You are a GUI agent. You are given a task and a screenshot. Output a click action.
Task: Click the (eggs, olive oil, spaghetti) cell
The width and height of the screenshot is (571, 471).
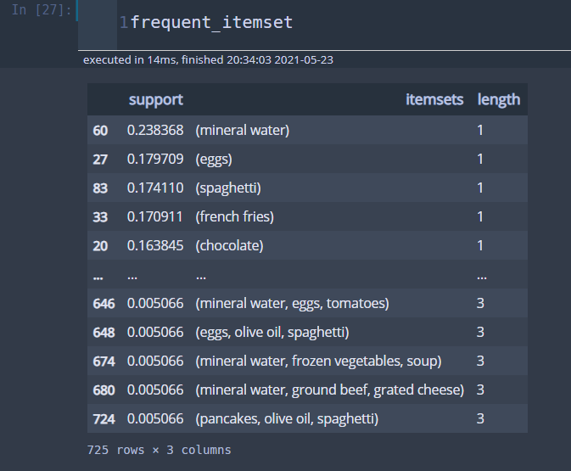pos(272,332)
